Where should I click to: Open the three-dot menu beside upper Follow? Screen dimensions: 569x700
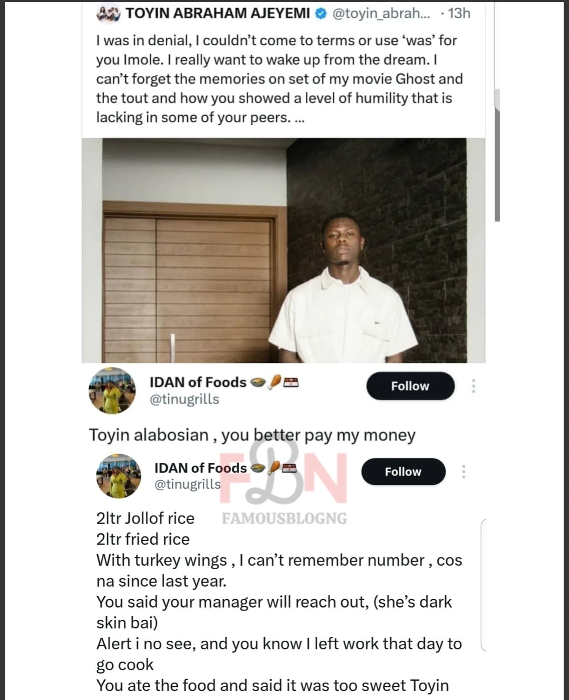point(473,386)
